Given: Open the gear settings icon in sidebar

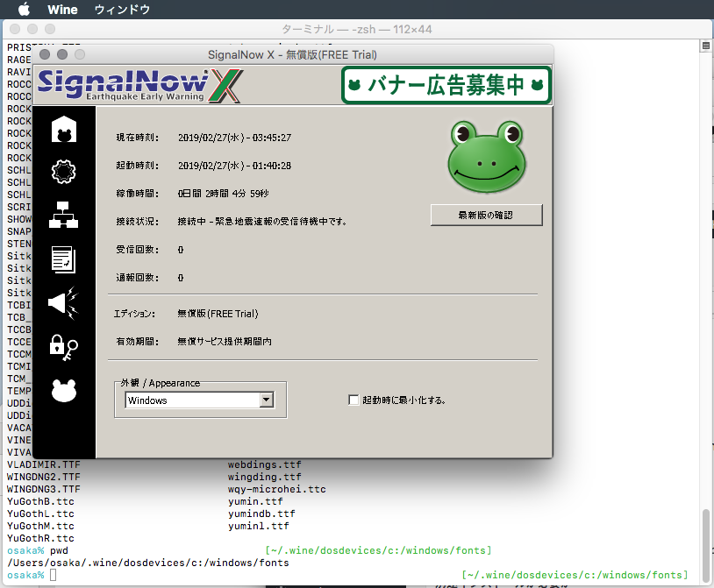Looking at the screenshot, I should point(63,172).
